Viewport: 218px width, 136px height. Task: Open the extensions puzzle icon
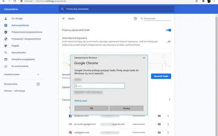tap(203, 1)
